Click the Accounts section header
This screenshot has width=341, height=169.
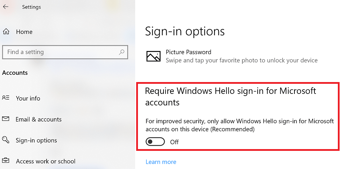(x=15, y=73)
